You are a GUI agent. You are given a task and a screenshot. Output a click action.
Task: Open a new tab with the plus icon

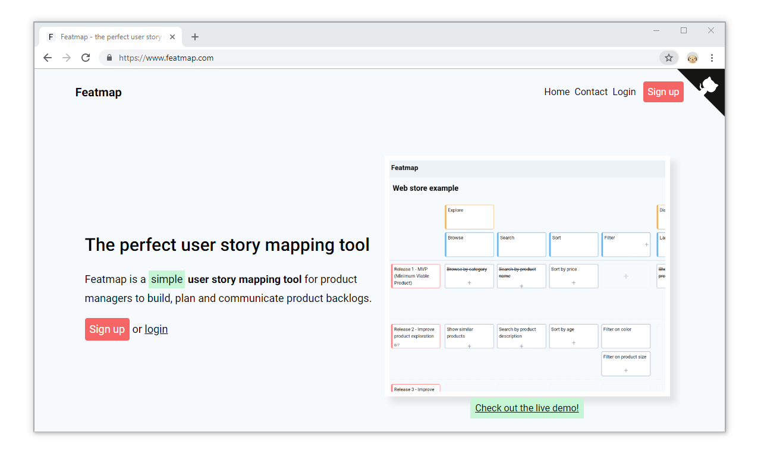[194, 37]
